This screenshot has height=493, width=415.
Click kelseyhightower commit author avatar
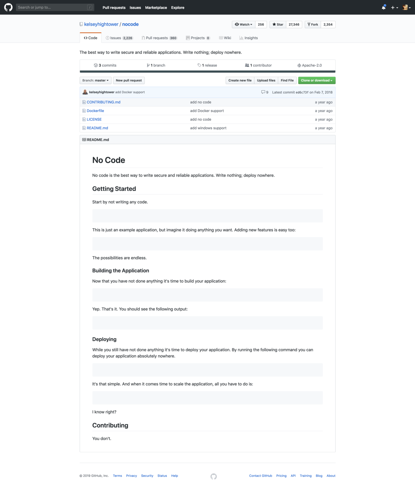coord(85,92)
